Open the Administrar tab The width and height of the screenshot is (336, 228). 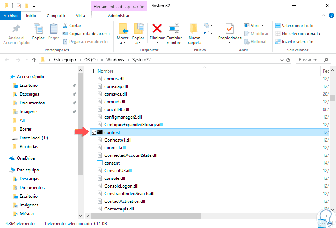tap(119, 16)
